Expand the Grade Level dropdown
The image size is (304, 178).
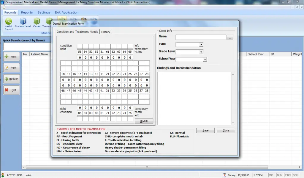[x=201, y=52]
